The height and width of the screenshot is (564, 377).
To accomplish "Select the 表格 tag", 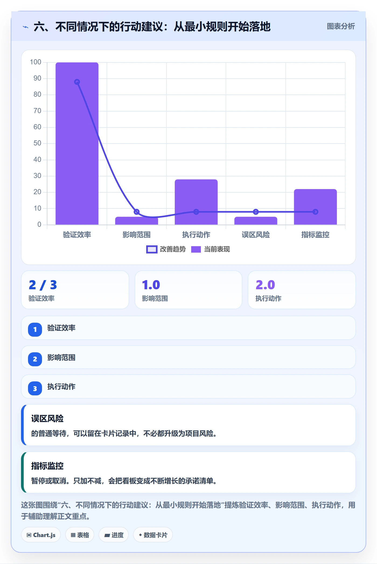I will pyautogui.click(x=80, y=535).
